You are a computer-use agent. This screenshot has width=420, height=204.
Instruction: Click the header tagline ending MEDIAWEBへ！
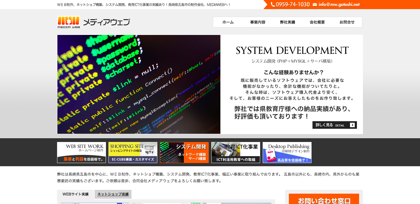coord(144,5)
